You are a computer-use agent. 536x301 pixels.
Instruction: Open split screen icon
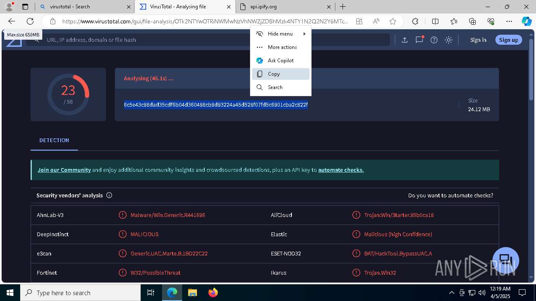(x=435, y=21)
